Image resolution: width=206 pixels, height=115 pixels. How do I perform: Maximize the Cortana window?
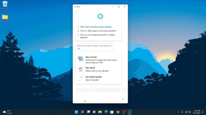119,6
